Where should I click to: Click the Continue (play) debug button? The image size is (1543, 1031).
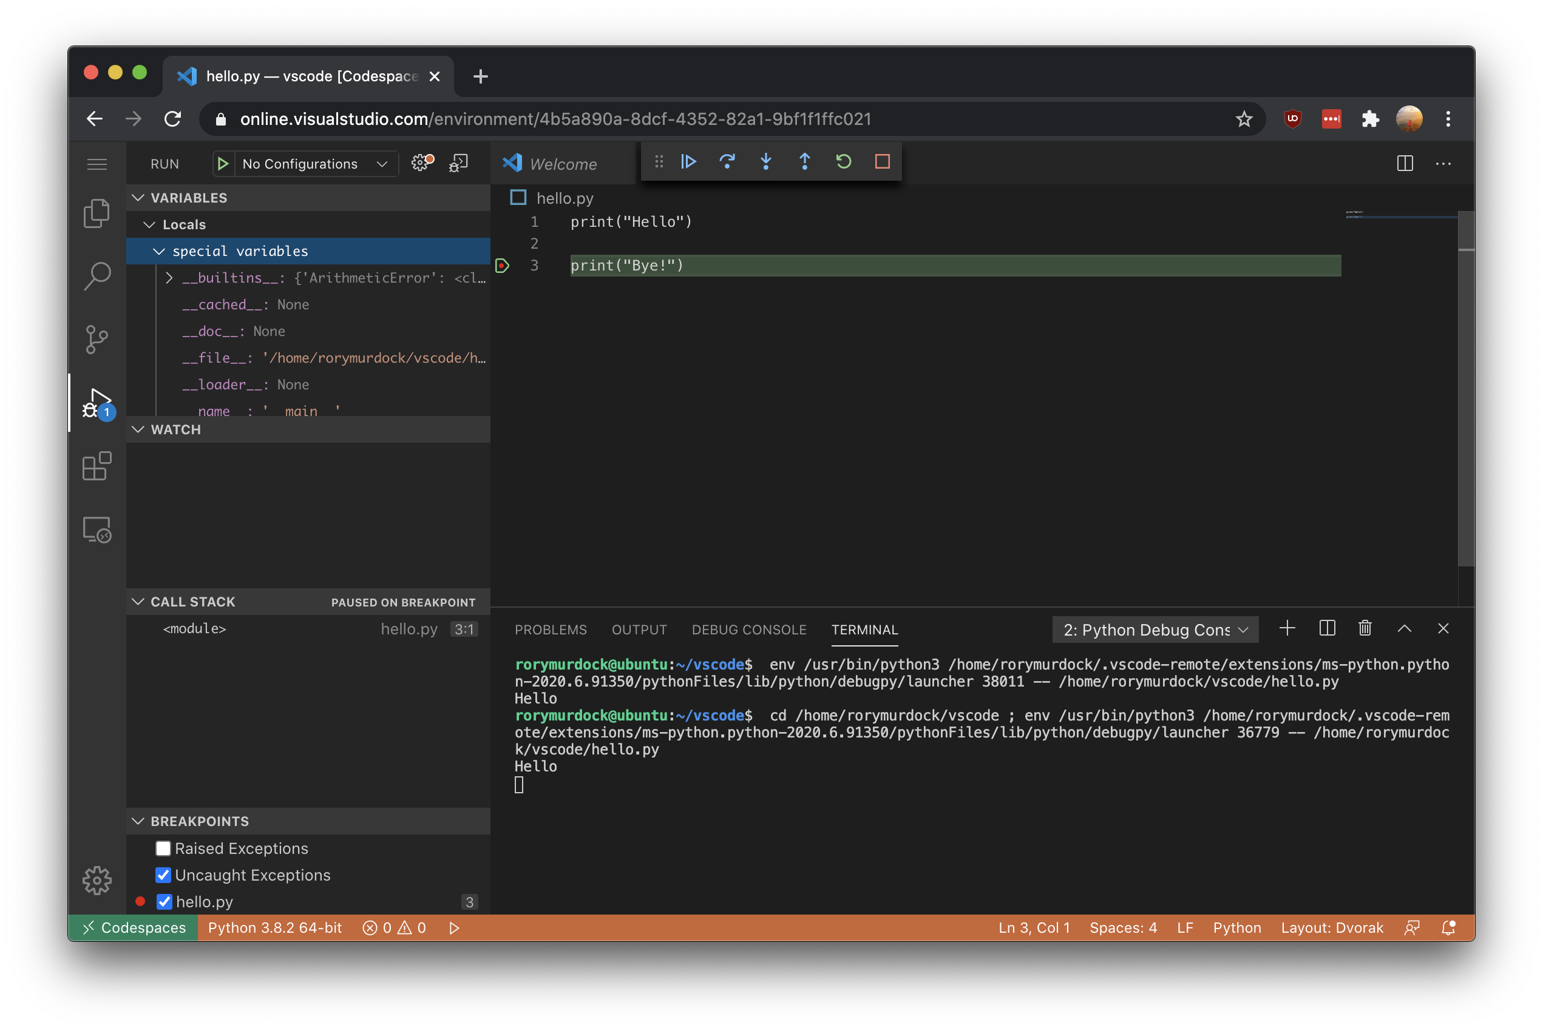[x=688, y=161]
